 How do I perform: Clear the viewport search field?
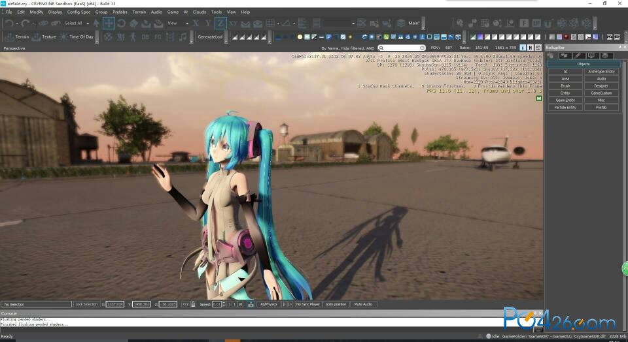click(422, 48)
